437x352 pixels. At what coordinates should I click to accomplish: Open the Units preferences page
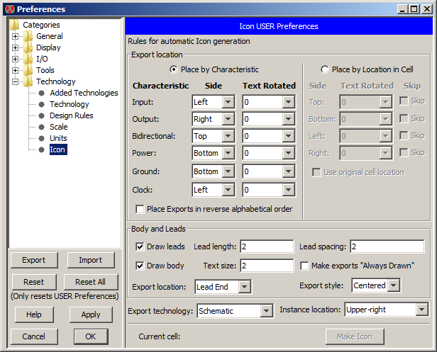point(58,138)
